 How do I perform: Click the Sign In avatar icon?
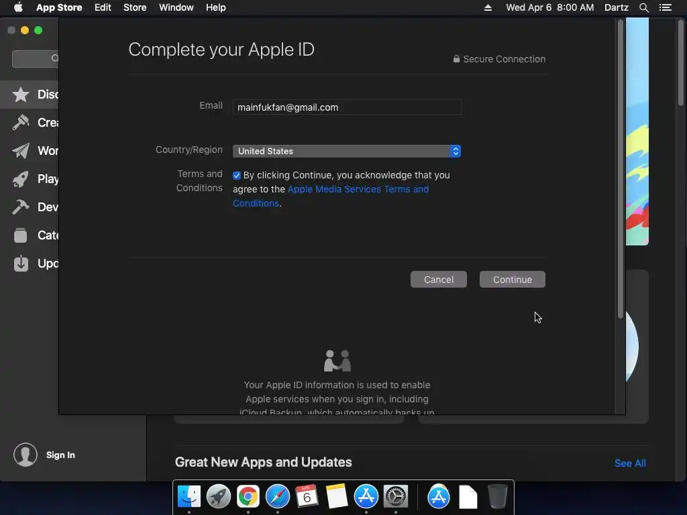pyautogui.click(x=25, y=455)
